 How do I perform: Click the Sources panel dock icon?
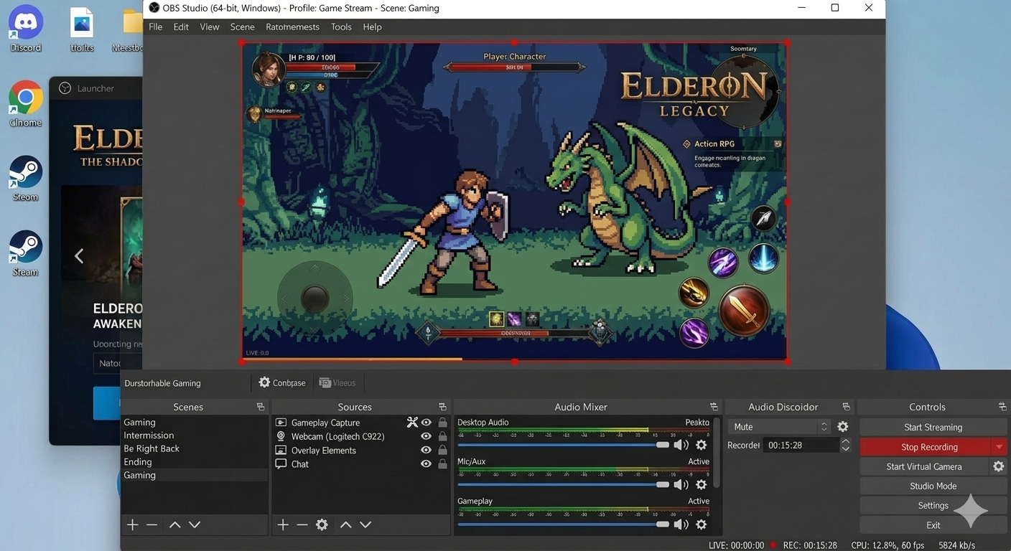tap(442, 407)
